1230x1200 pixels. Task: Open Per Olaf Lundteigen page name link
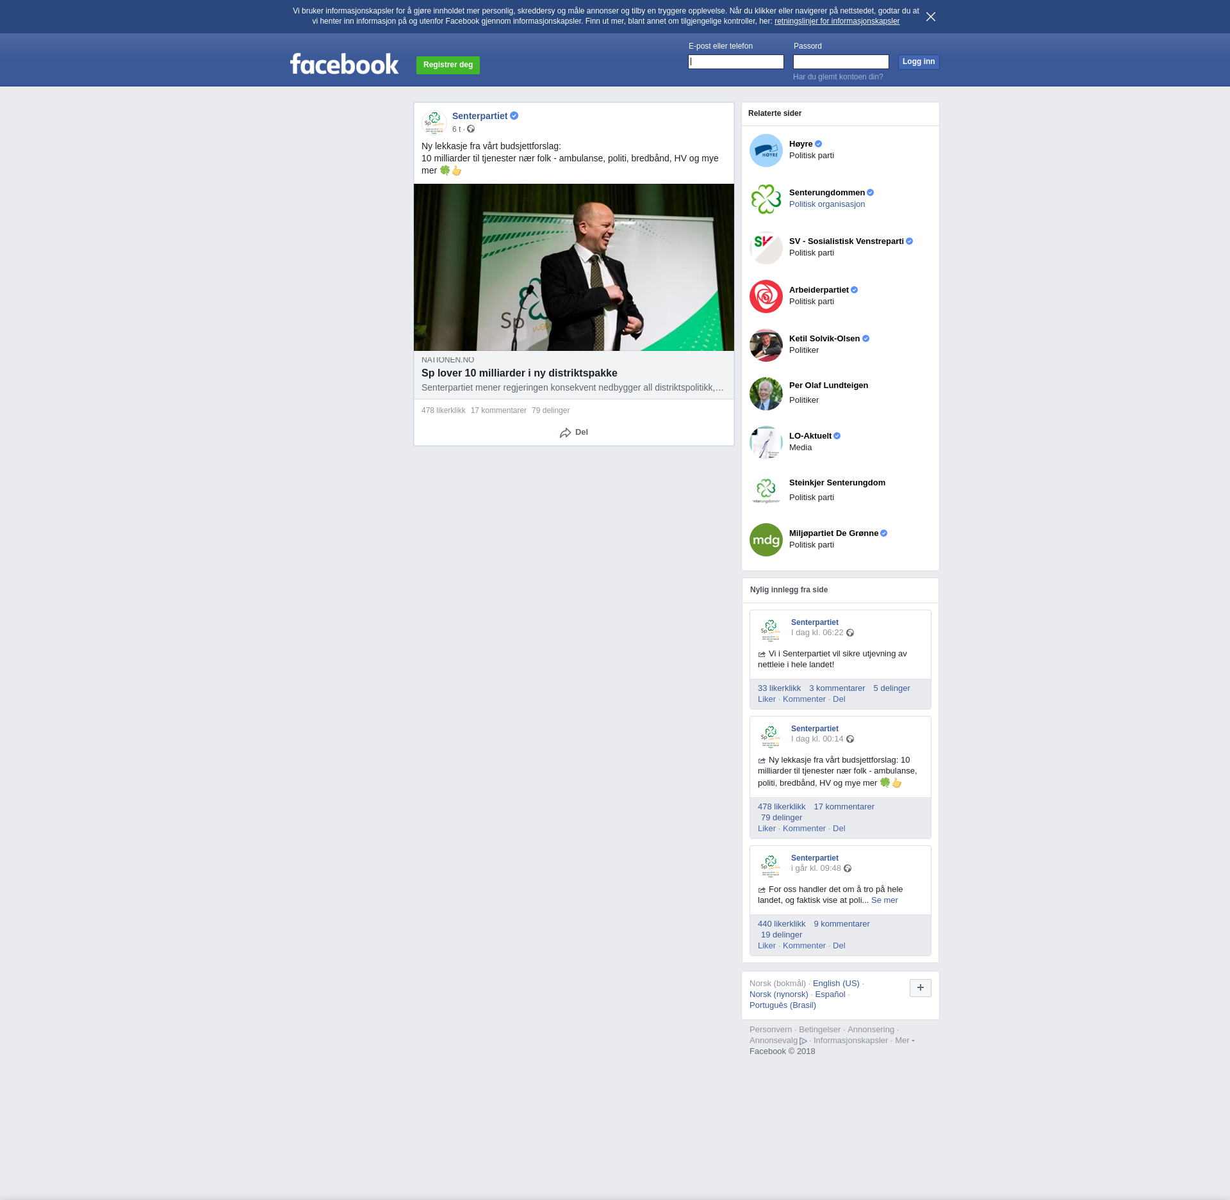[828, 385]
